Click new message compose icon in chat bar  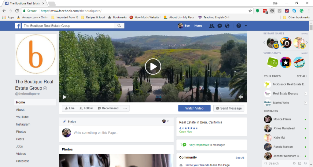300,163
